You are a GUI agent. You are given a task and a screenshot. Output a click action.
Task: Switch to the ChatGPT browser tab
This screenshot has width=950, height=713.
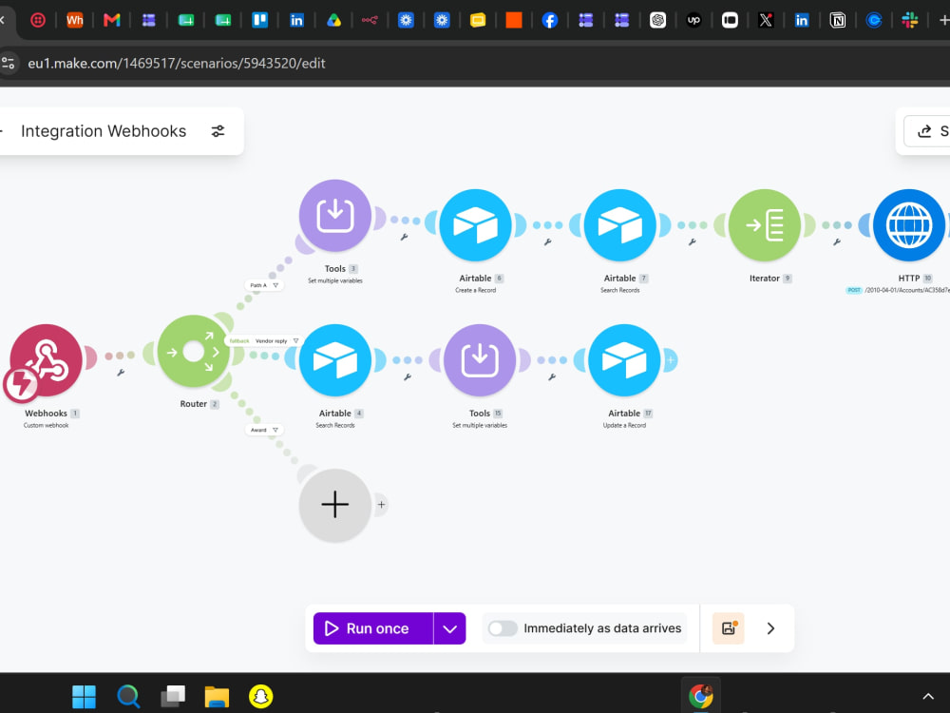657,20
